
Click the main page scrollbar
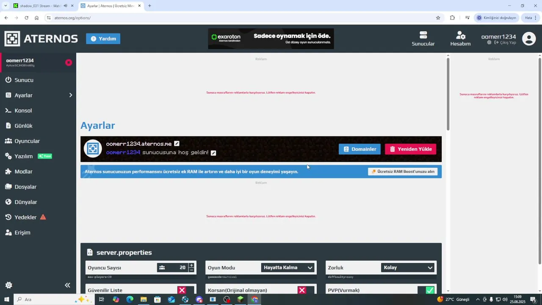point(448,94)
